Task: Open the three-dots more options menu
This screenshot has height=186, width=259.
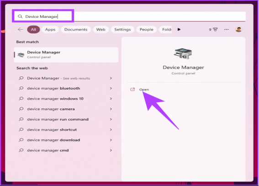Action: (227, 29)
